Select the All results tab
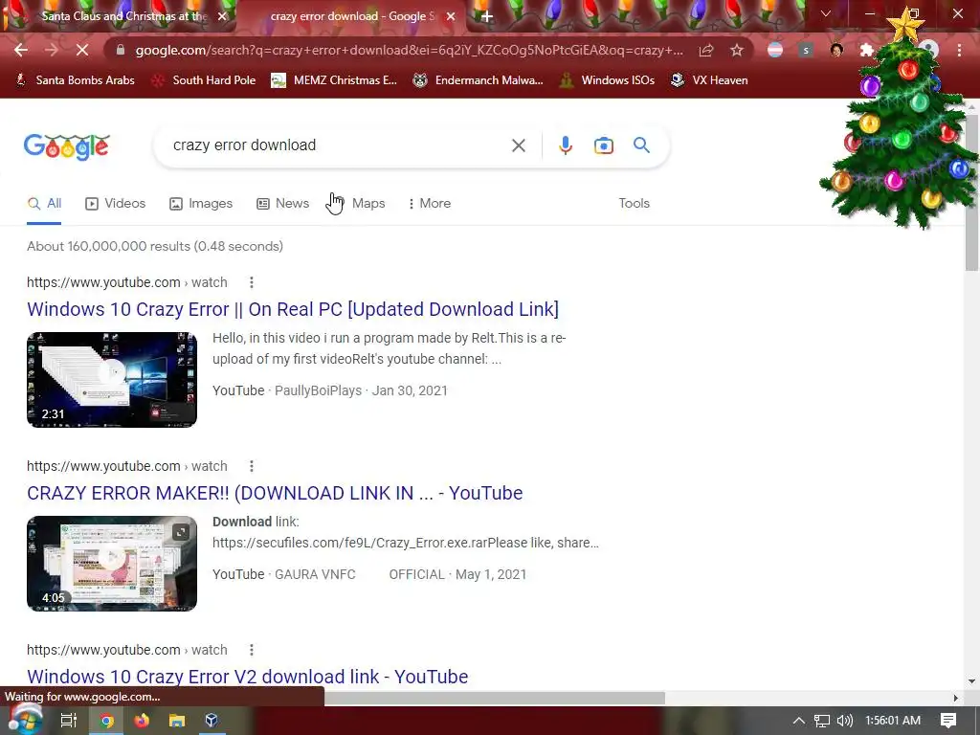The width and height of the screenshot is (980, 735). coord(44,204)
